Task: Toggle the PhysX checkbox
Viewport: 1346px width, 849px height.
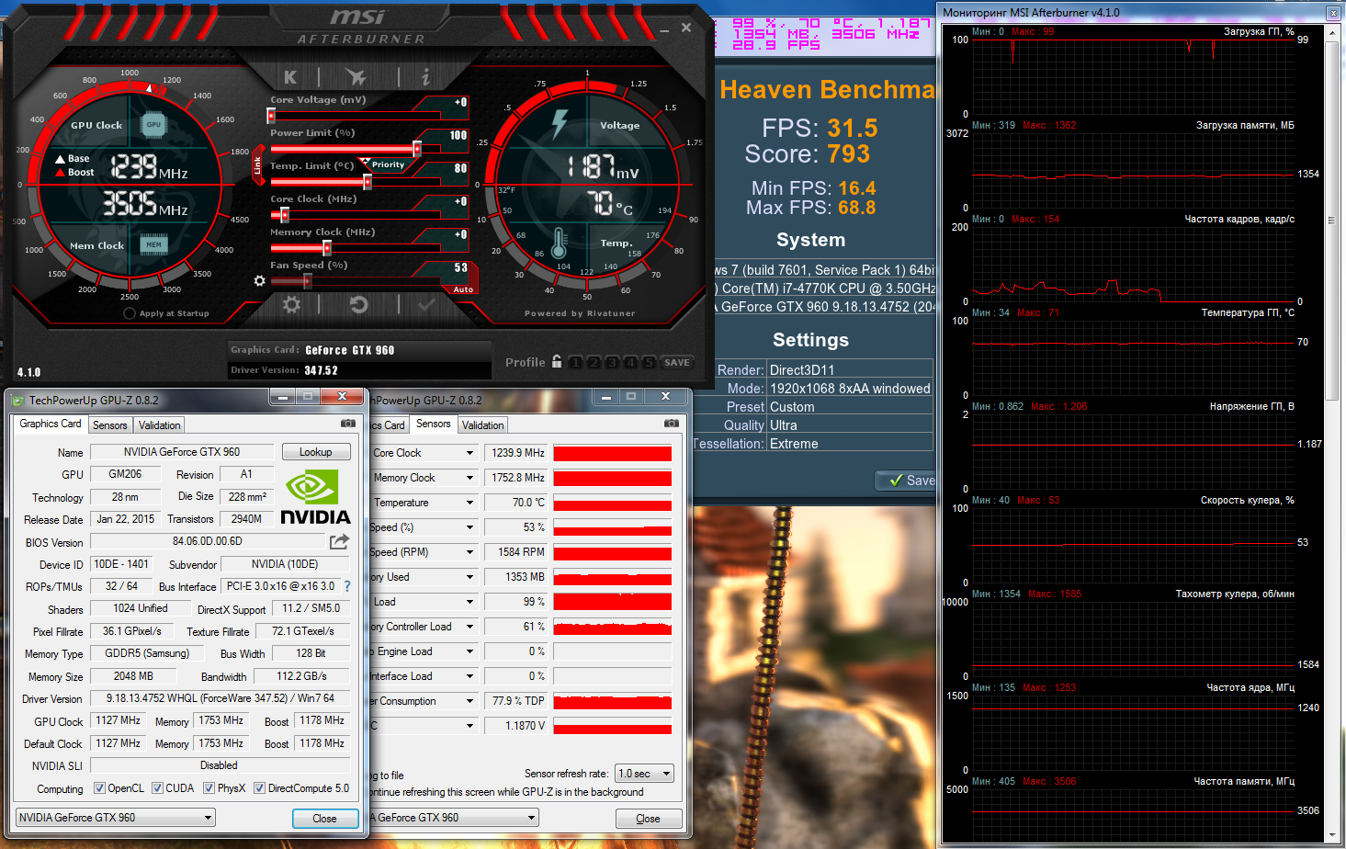Action: [209, 788]
